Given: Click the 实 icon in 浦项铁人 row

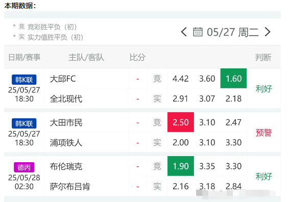Looking at the screenshot, I should pos(157,142).
